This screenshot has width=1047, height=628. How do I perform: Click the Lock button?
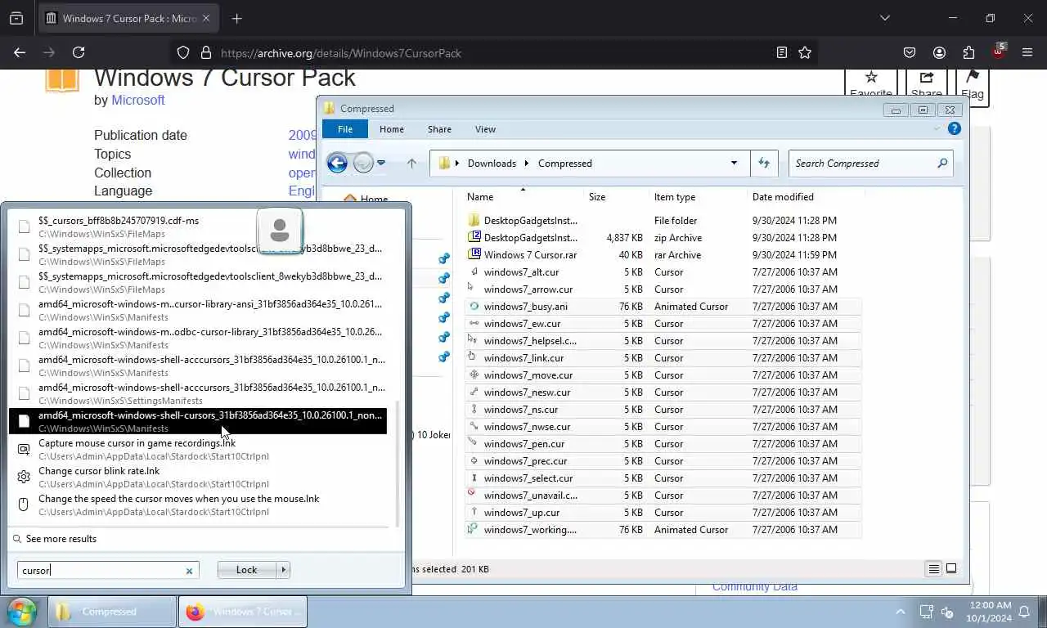[246, 570]
